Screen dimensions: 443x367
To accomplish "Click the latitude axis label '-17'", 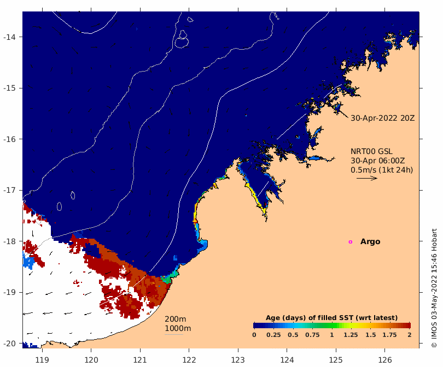I will (9, 190).
